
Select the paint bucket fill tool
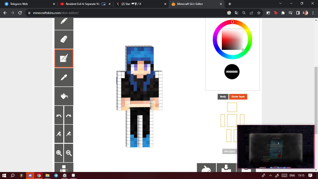click(x=64, y=96)
